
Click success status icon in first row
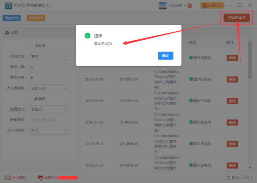click(x=191, y=57)
